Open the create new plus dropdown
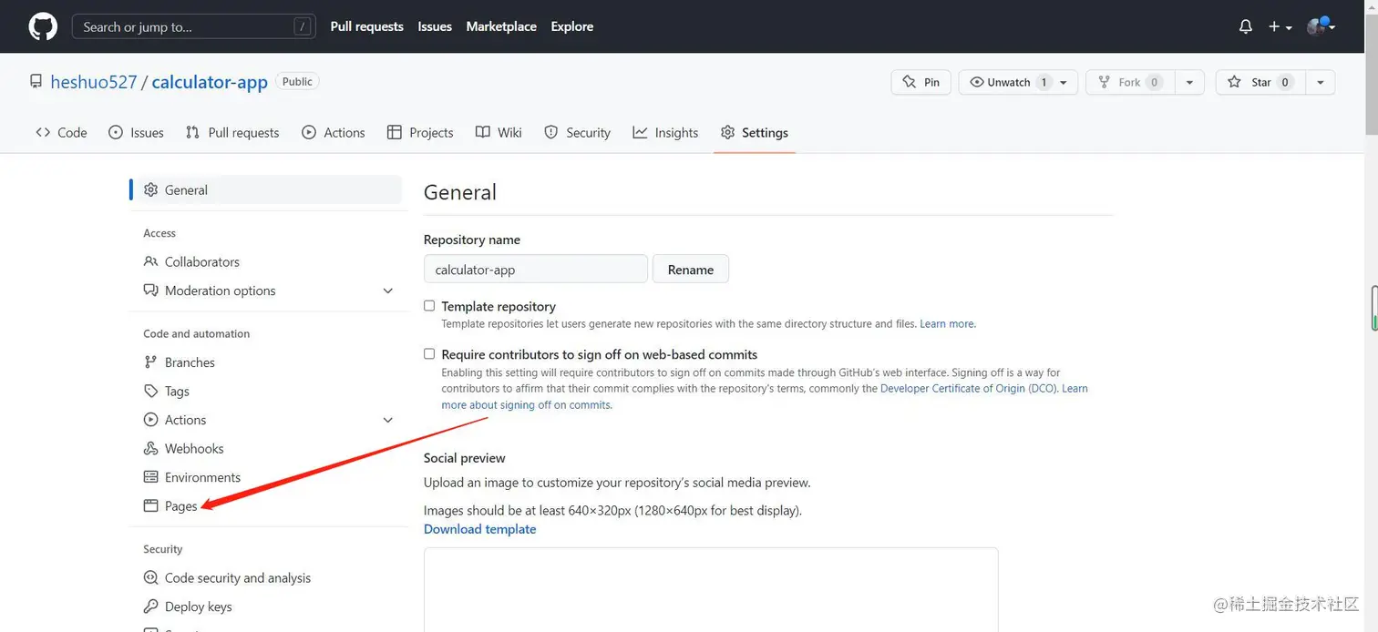Viewport: 1378px width, 632px height. tap(1280, 26)
